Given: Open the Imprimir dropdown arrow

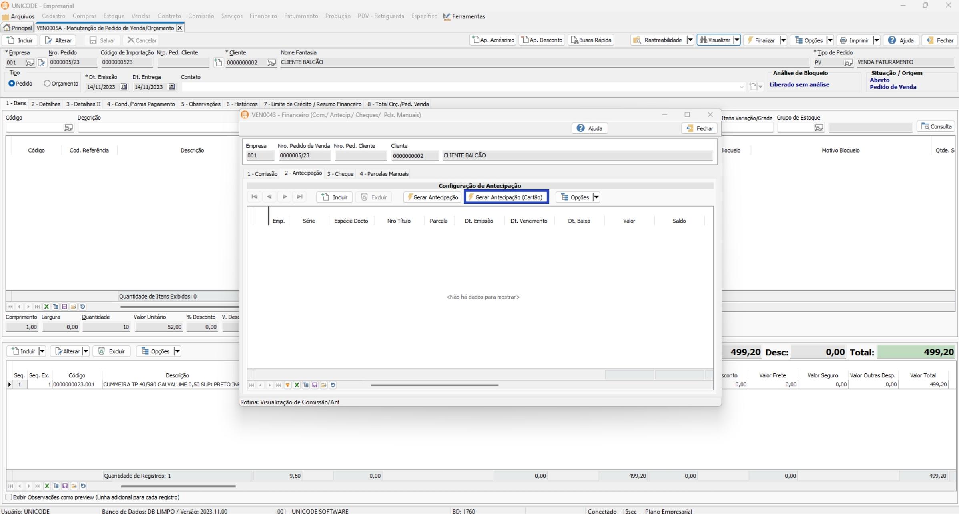Looking at the screenshot, I should (x=876, y=40).
